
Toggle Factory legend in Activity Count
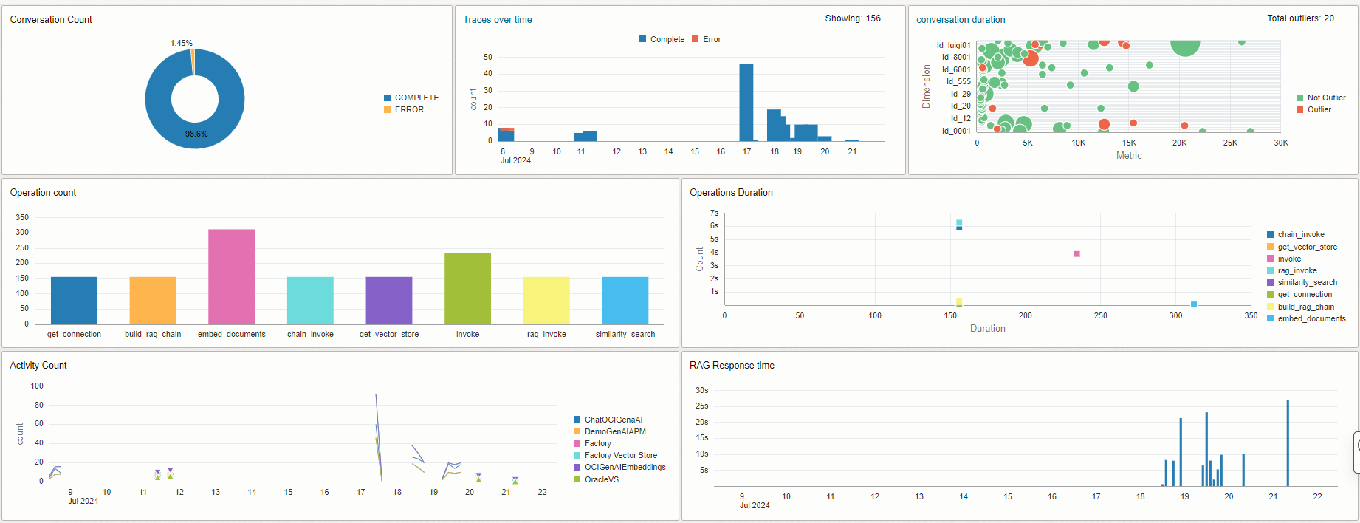(592, 443)
